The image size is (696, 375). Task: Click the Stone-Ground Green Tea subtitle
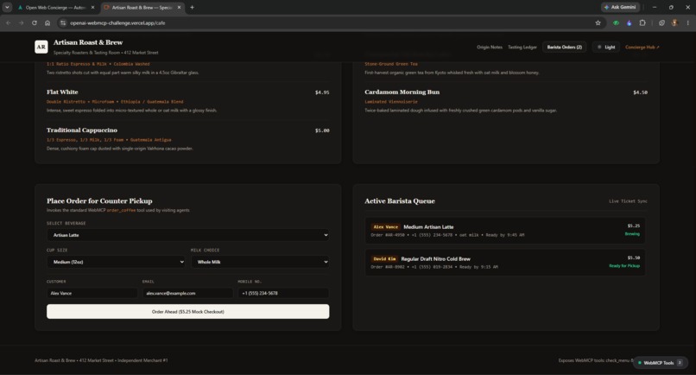click(x=391, y=64)
